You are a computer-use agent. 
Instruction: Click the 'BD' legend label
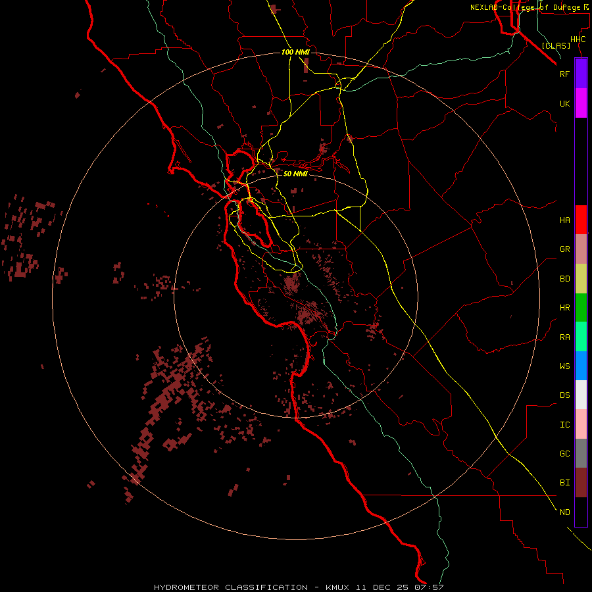(x=564, y=279)
